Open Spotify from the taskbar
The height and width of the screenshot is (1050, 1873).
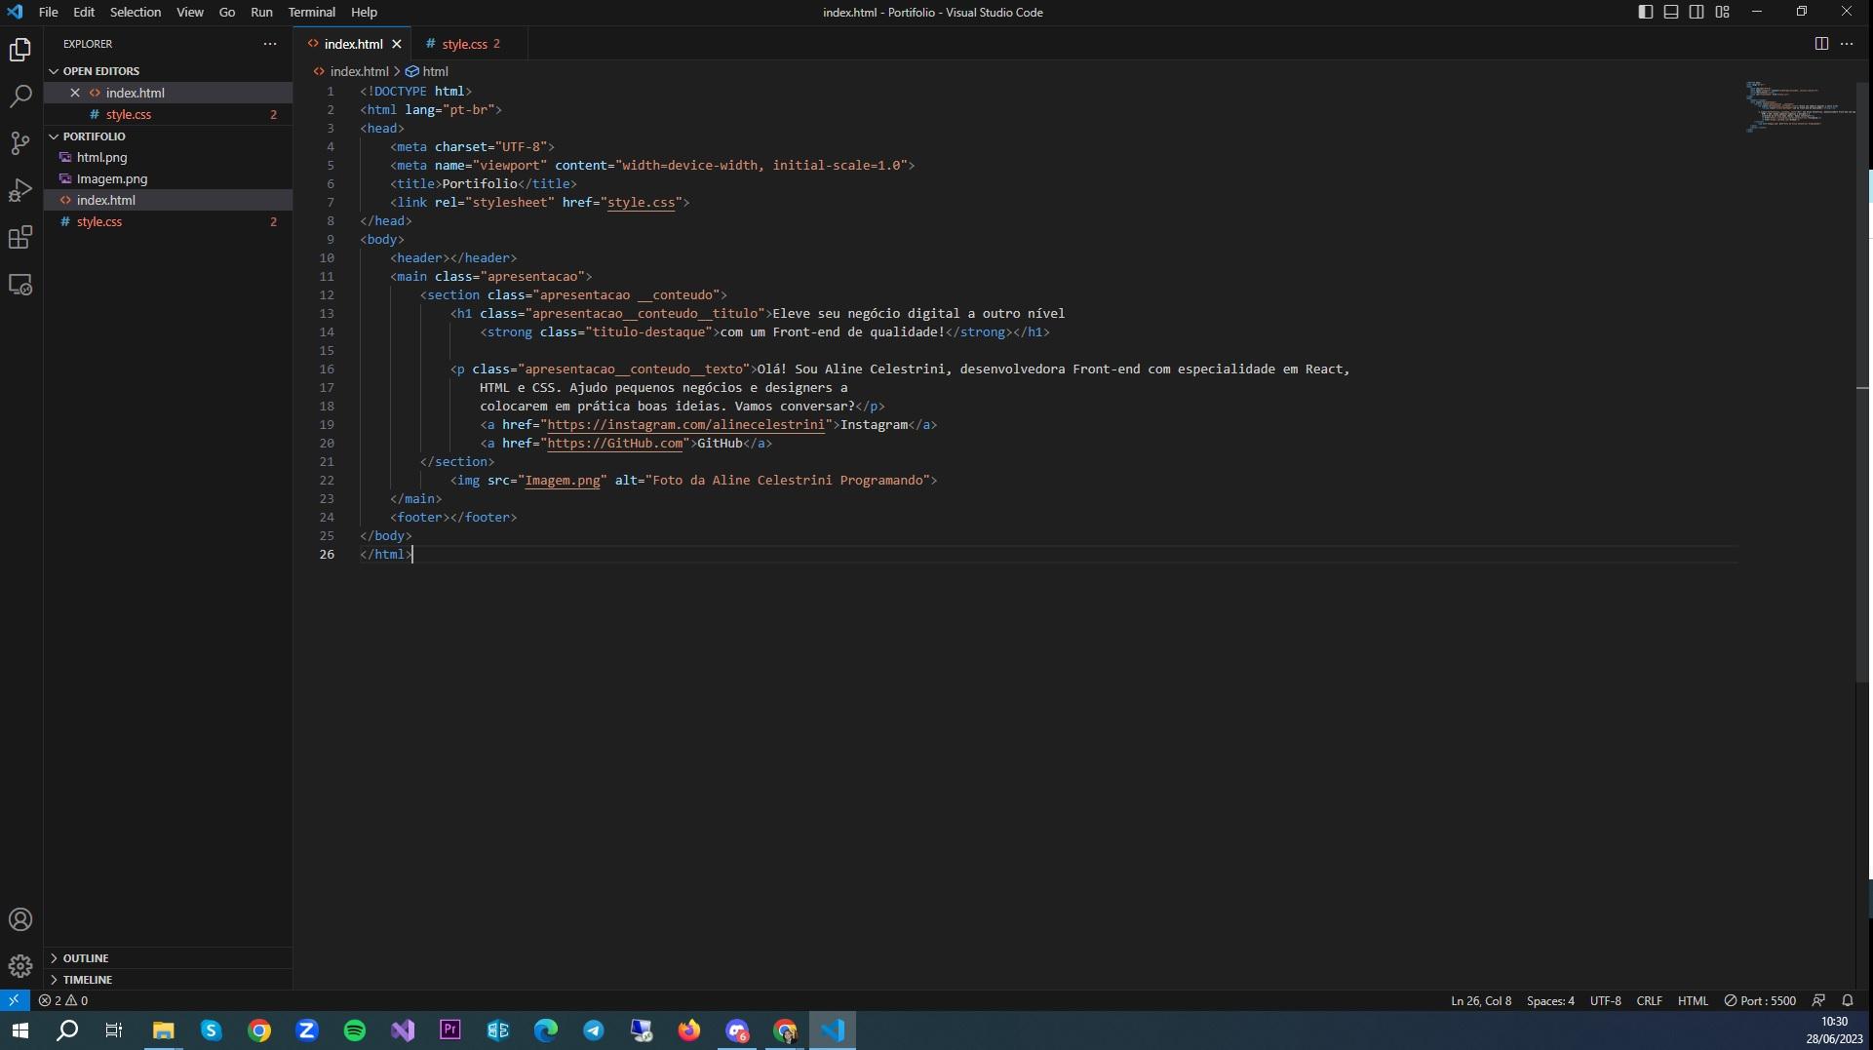pyautogui.click(x=355, y=1031)
